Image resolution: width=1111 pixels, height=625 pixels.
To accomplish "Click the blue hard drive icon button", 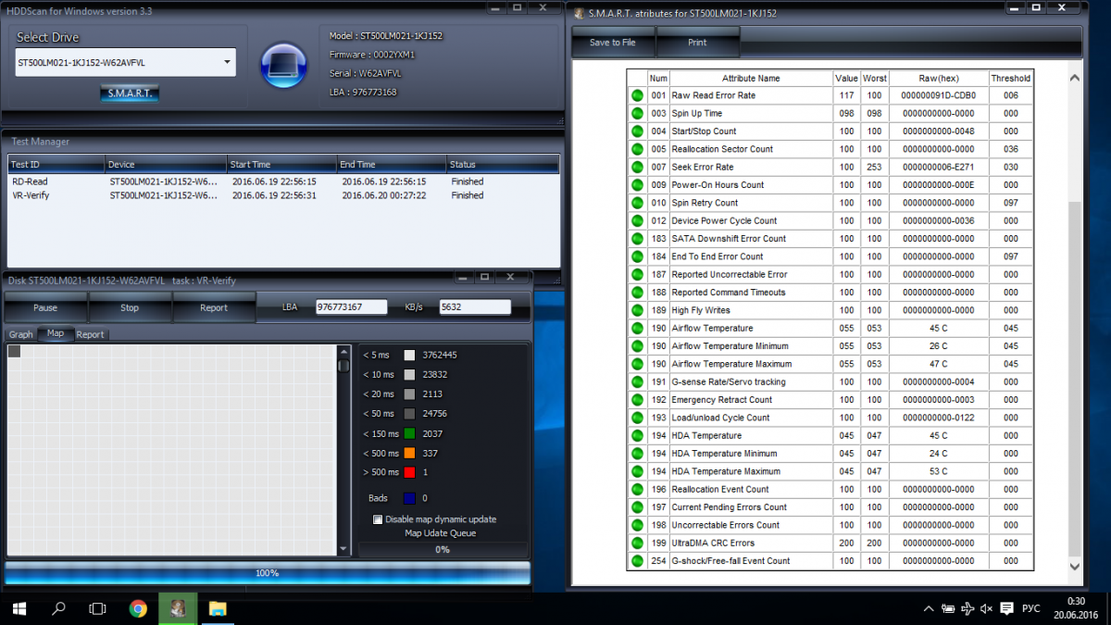I will pyautogui.click(x=283, y=65).
